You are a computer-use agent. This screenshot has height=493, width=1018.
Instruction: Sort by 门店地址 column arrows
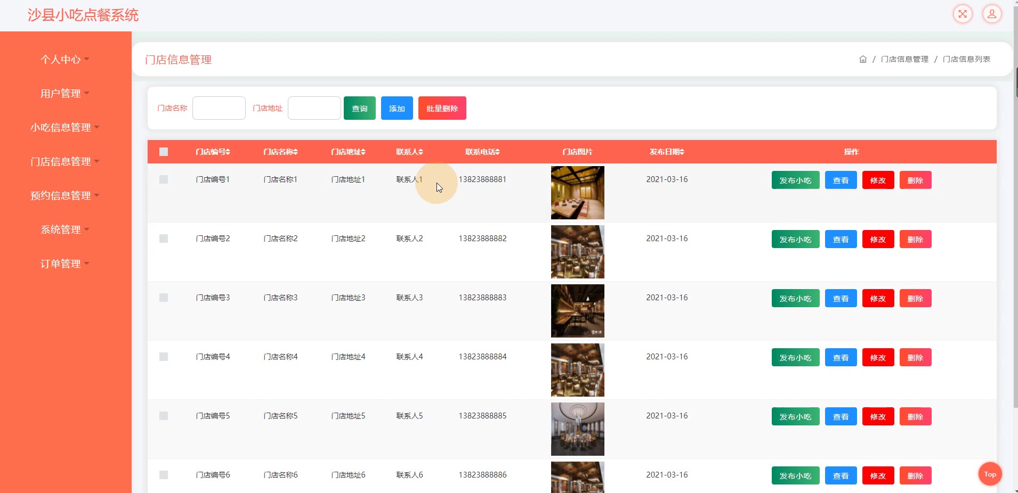click(x=363, y=152)
